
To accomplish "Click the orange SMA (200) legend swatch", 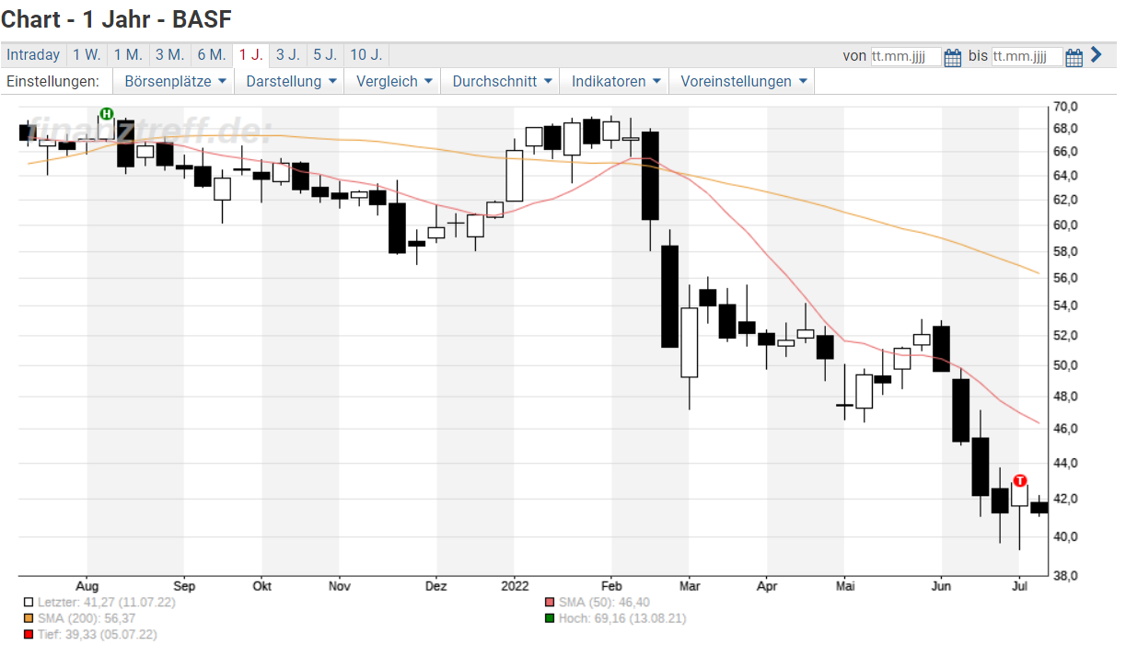I will [29, 619].
